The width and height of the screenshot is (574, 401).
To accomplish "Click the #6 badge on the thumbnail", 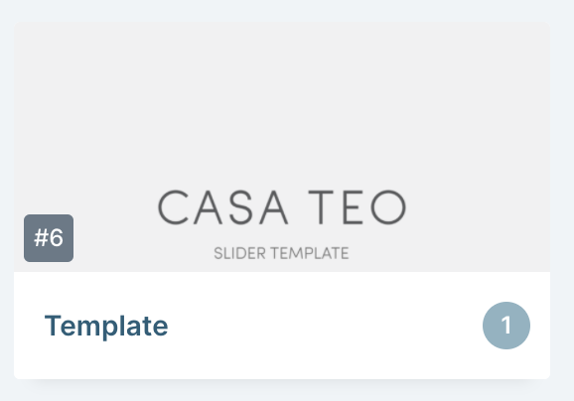I will (x=49, y=238).
